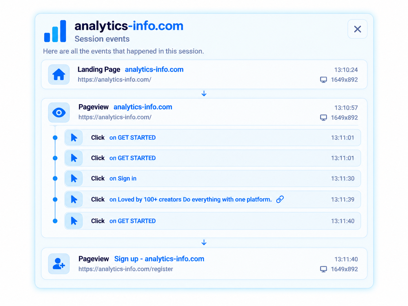Click the timestamp 13:10:57
Viewport: 408px width, 306px height.
click(x=346, y=108)
